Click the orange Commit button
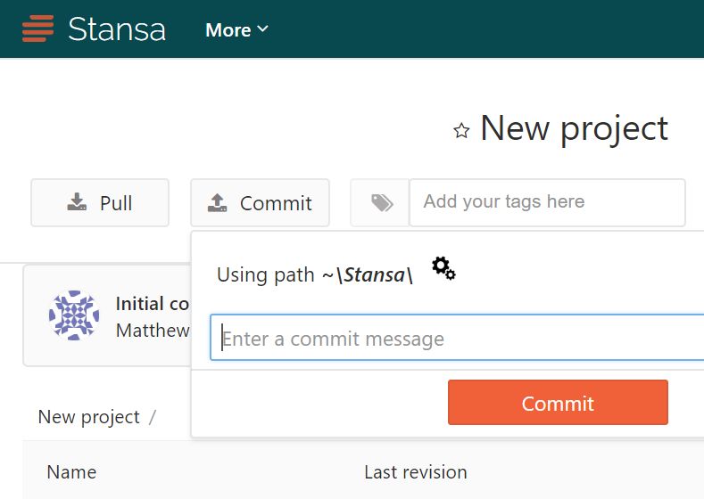 coord(558,402)
